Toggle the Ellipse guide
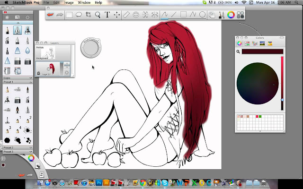This screenshot has height=189, width=303. [136, 15]
